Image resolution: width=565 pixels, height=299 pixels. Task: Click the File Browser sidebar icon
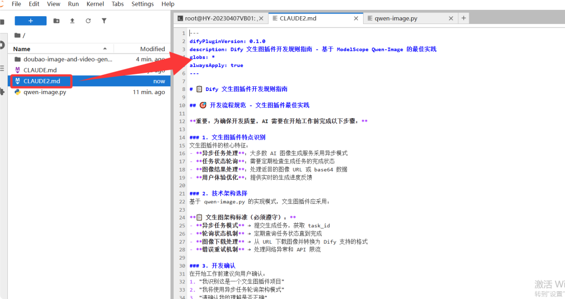[2, 22]
